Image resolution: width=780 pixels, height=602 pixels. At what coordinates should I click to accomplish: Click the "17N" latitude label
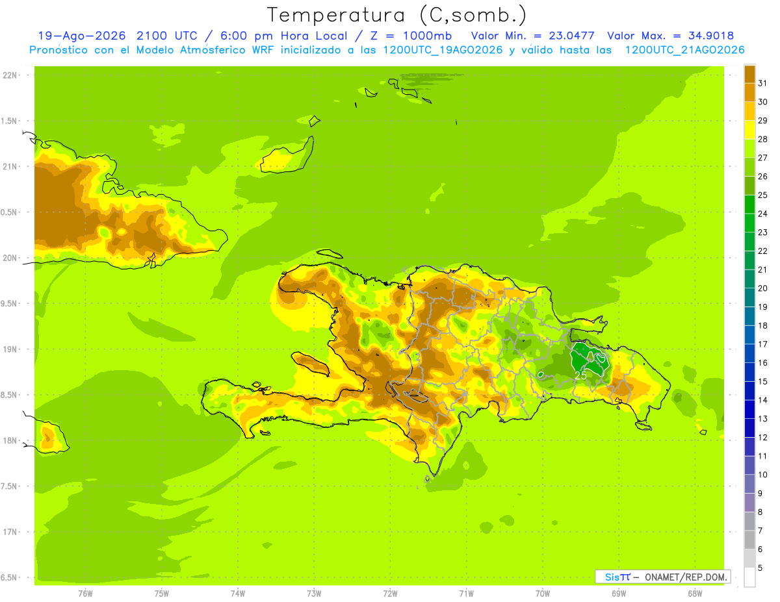pos(10,532)
